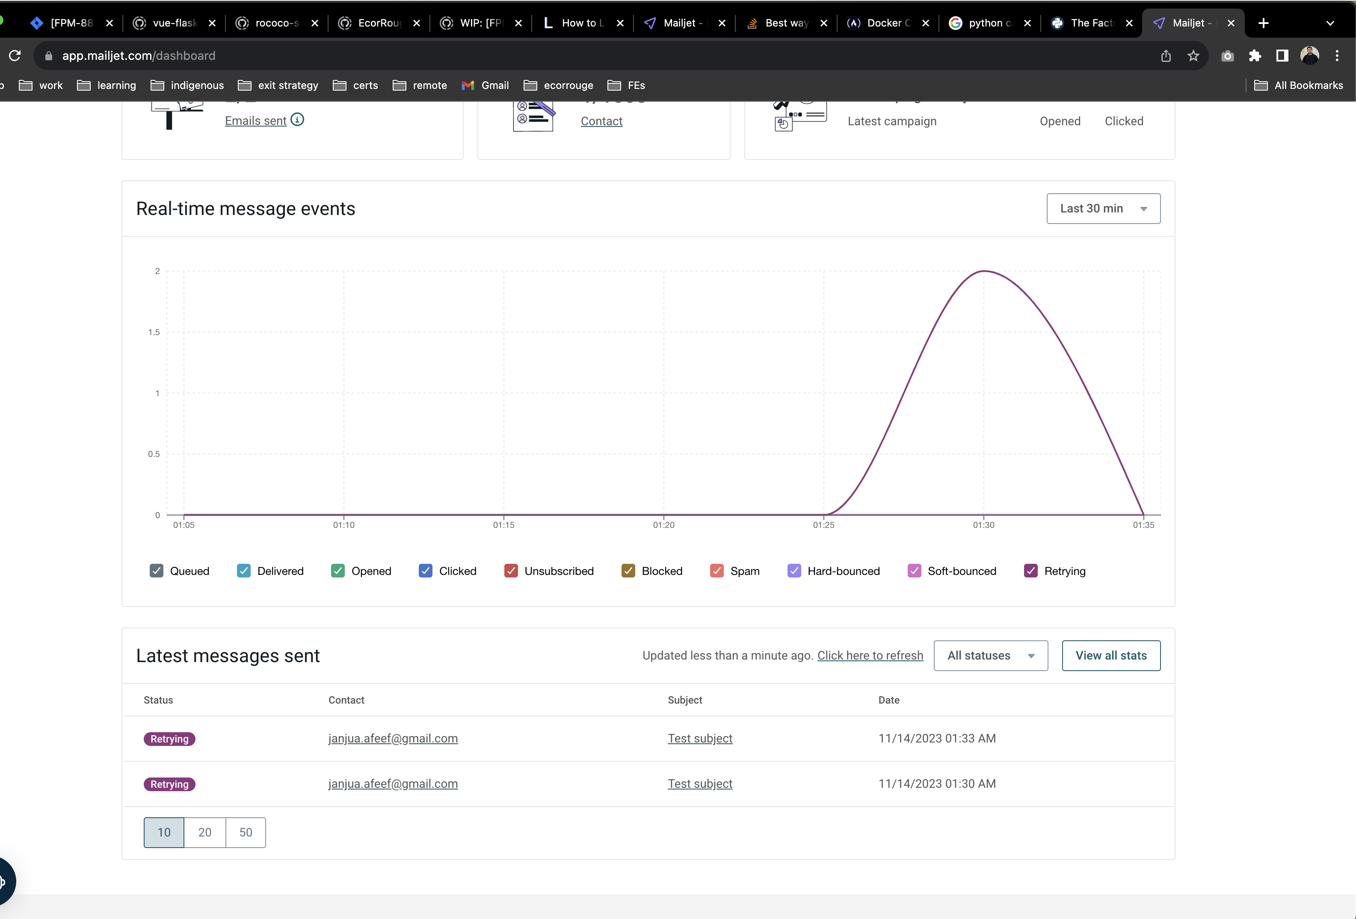Click the browser profile avatar icon

(x=1311, y=56)
